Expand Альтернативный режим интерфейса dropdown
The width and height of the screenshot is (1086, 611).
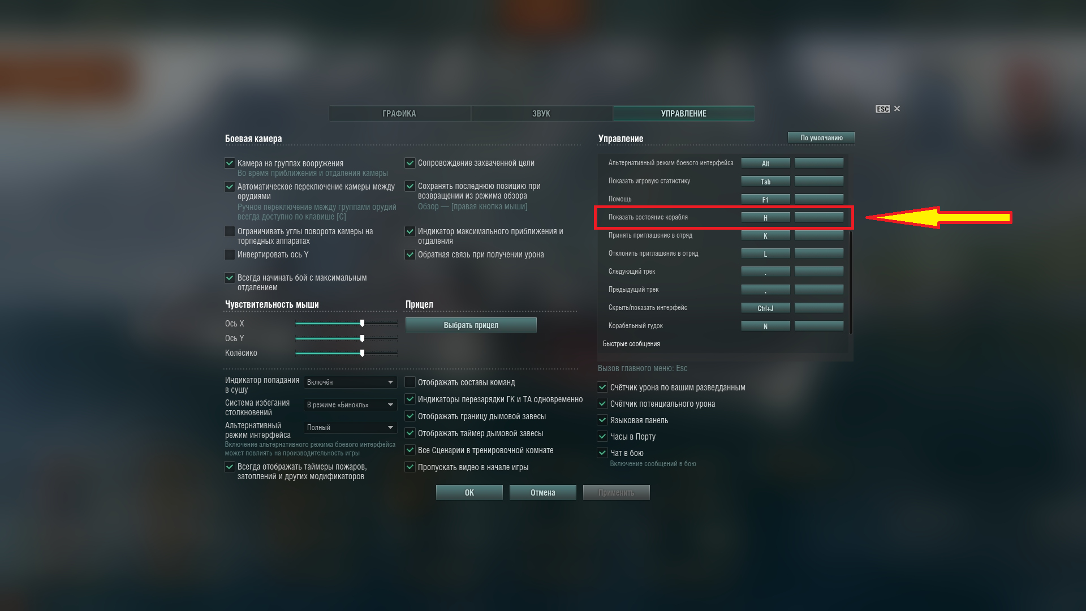point(351,428)
